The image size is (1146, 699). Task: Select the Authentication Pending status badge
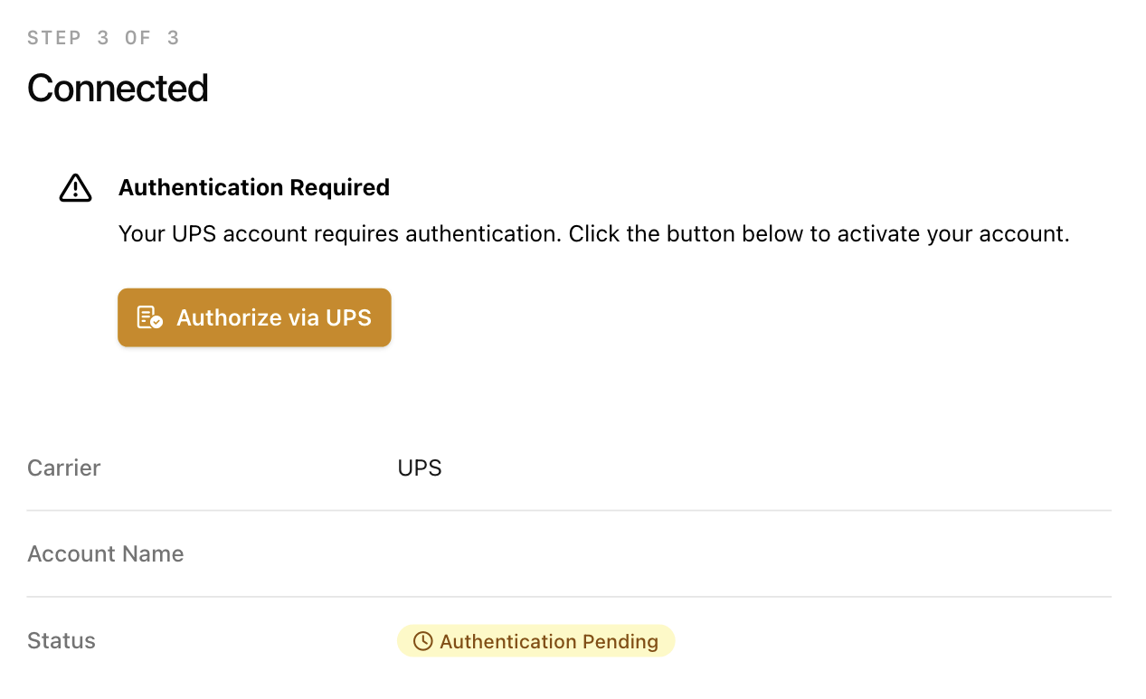tap(535, 641)
